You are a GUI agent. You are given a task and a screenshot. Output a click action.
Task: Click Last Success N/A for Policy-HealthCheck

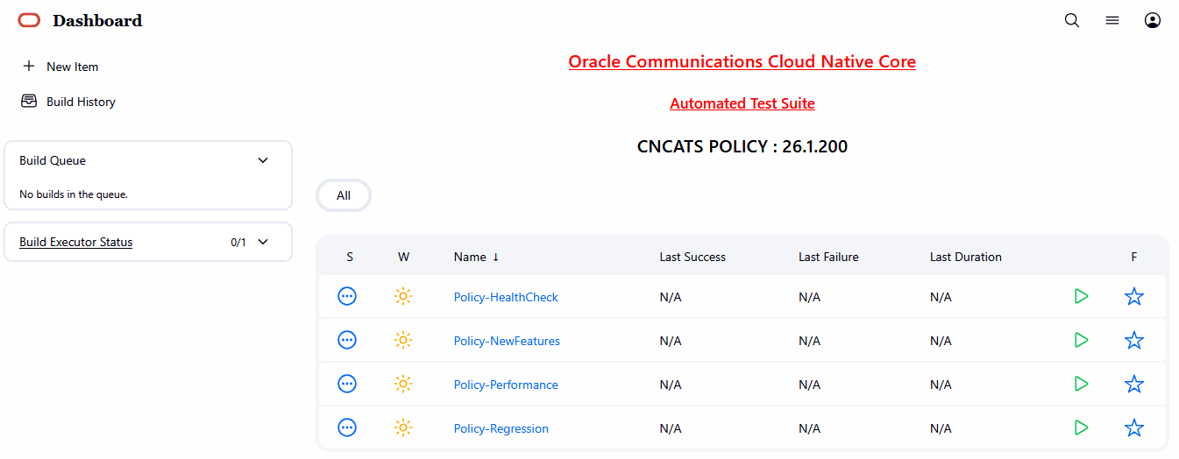pyautogui.click(x=671, y=297)
